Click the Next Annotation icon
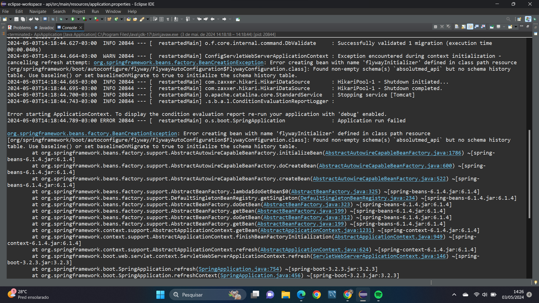Screen dimensions: 539x303 pos(176,19)
